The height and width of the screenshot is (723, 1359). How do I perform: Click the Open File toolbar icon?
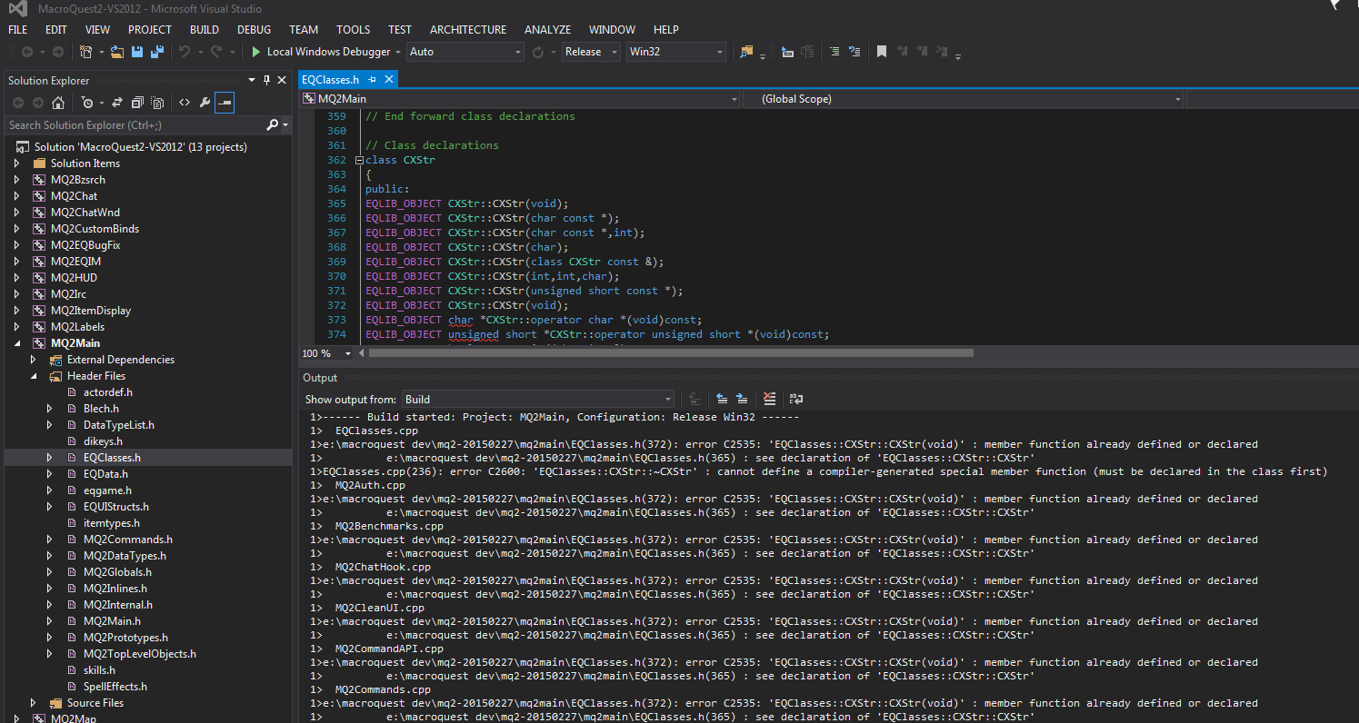tap(118, 52)
